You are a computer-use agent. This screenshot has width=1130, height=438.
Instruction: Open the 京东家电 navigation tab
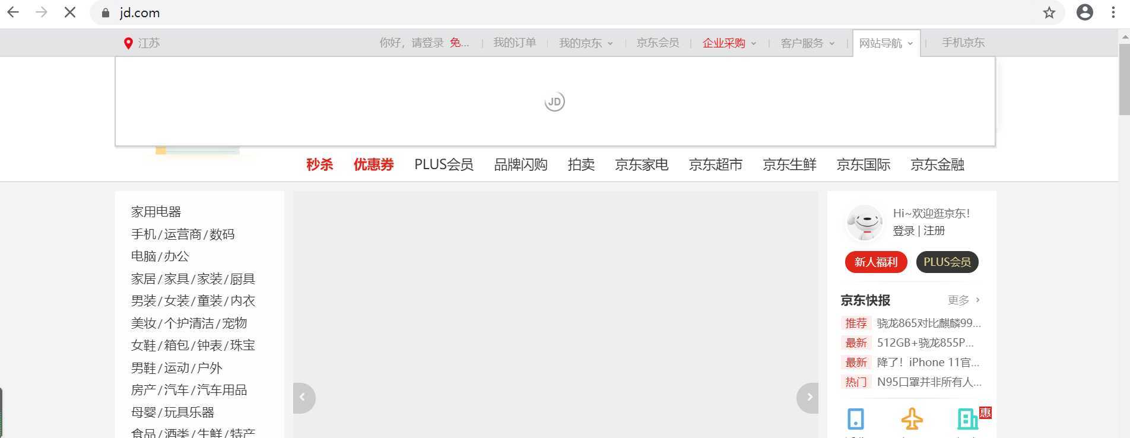tap(642, 164)
